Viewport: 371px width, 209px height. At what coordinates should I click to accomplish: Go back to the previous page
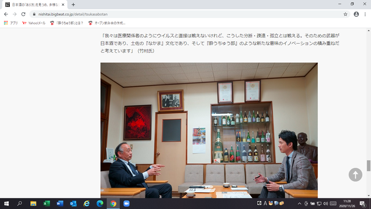coord(6,14)
